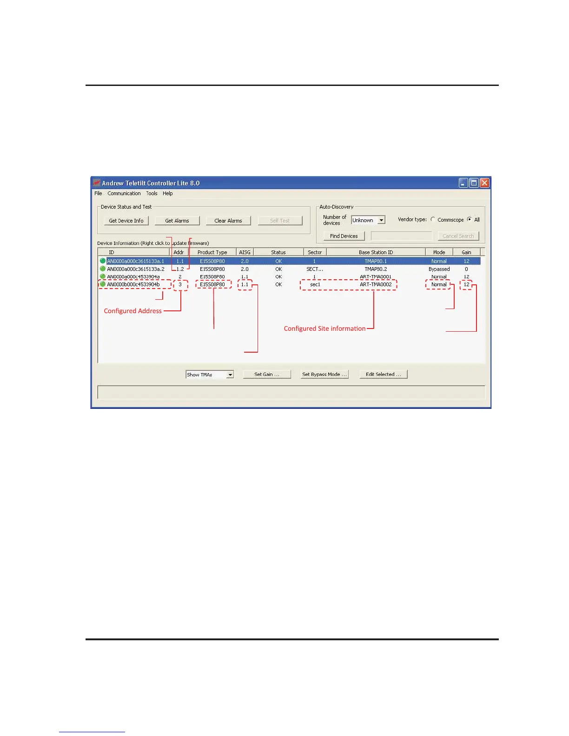
Task: Sort by the Mode column header
Action: click(x=439, y=252)
